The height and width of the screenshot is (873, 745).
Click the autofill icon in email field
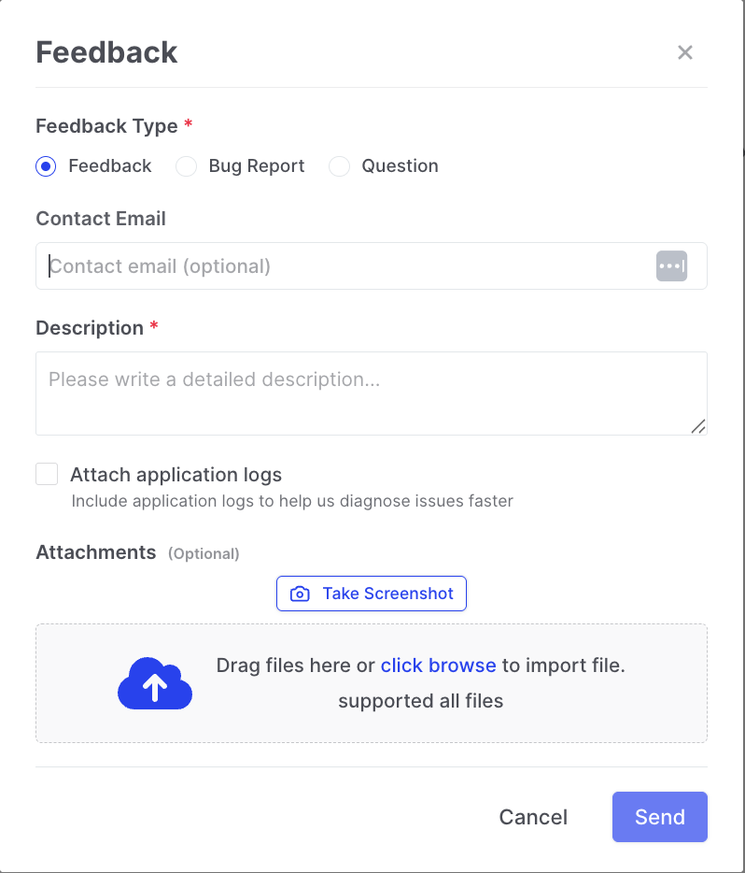pos(671,266)
